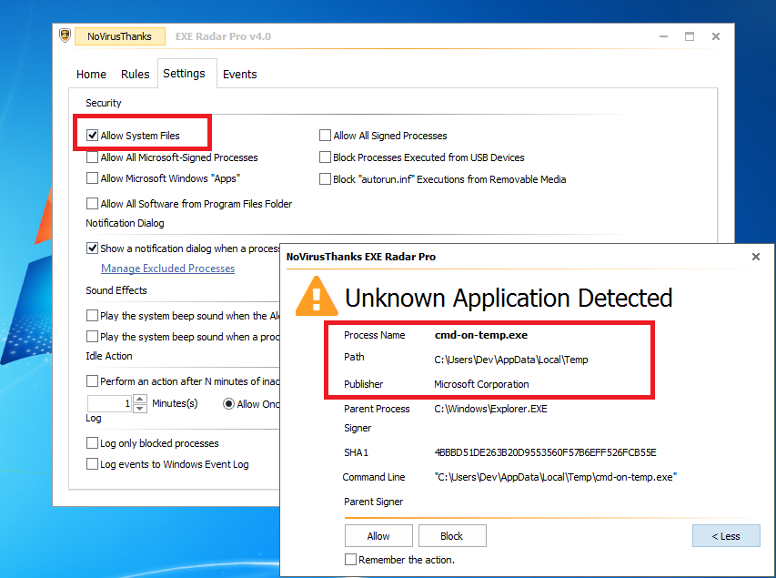This screenshot has height=578, width=776.
Task: Minimize the EXE Radar Pro window
Action: [664, 36]
